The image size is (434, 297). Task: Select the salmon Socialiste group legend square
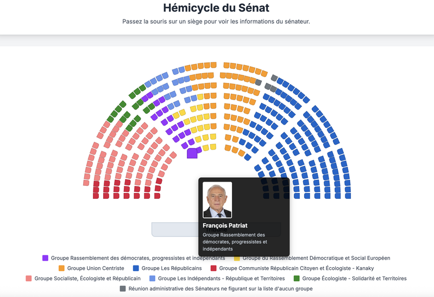(x=29, y=279)
